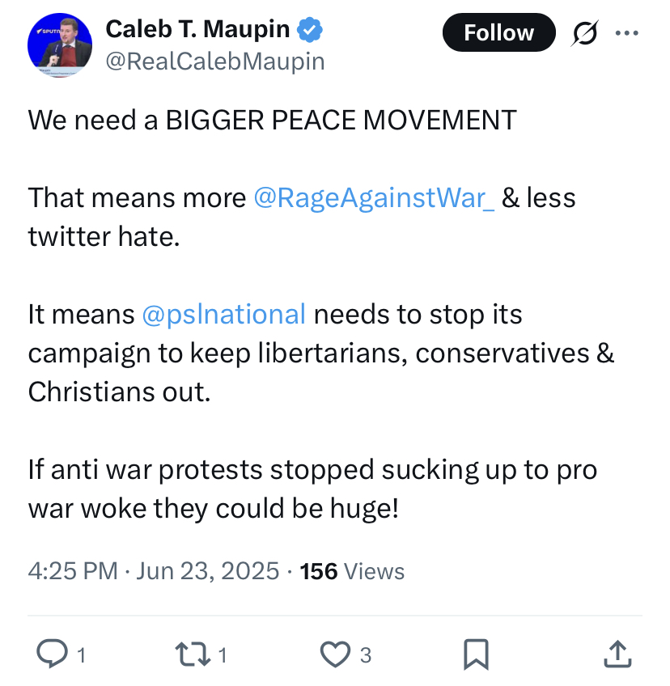Toggle the bookmark icon for this post
This screenshot has width=670, height=686.
(476, 654)
